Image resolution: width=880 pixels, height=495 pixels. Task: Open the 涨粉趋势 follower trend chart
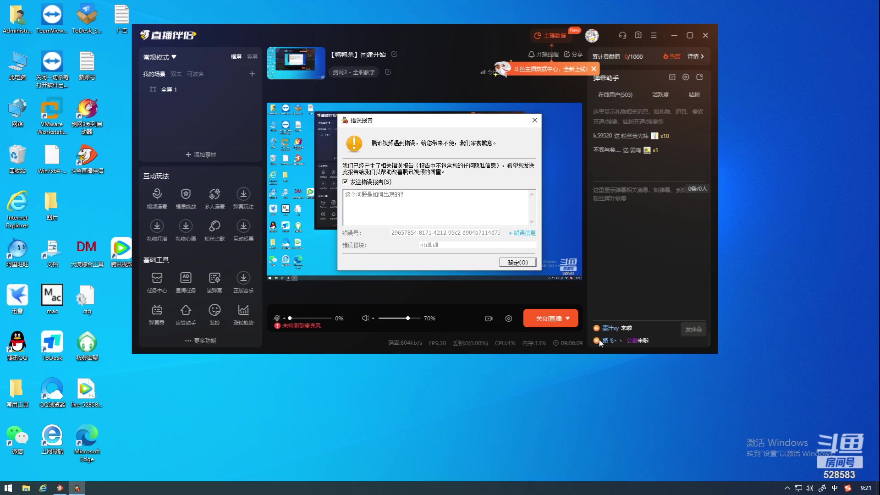pos(243,310)
